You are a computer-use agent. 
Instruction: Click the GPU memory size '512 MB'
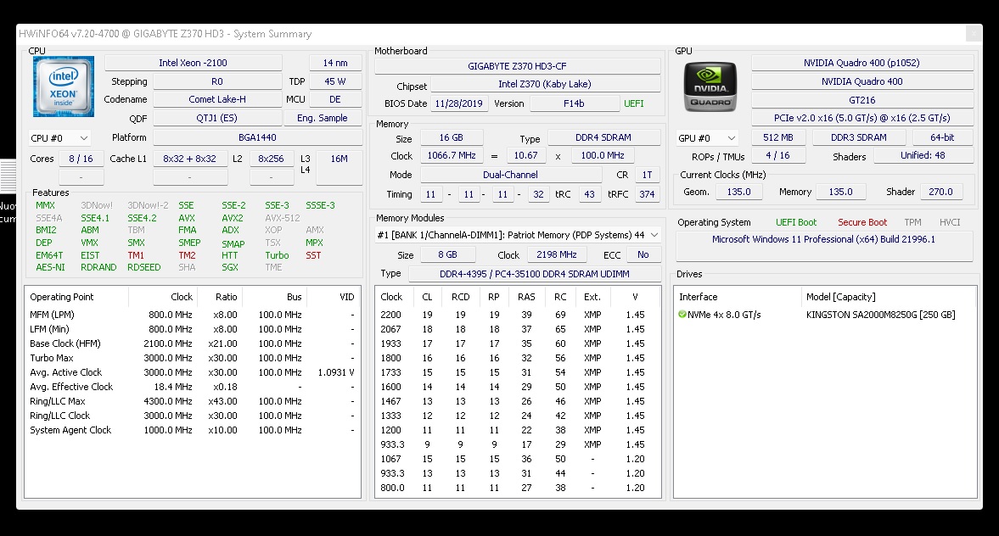(778, 137)
